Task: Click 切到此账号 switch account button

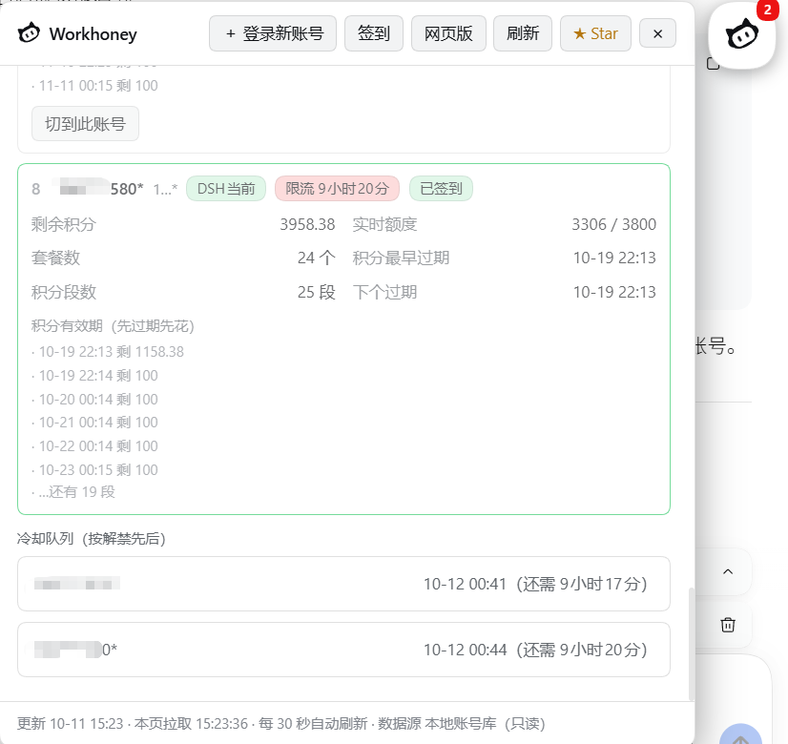Action: click(x=86, y=124)
